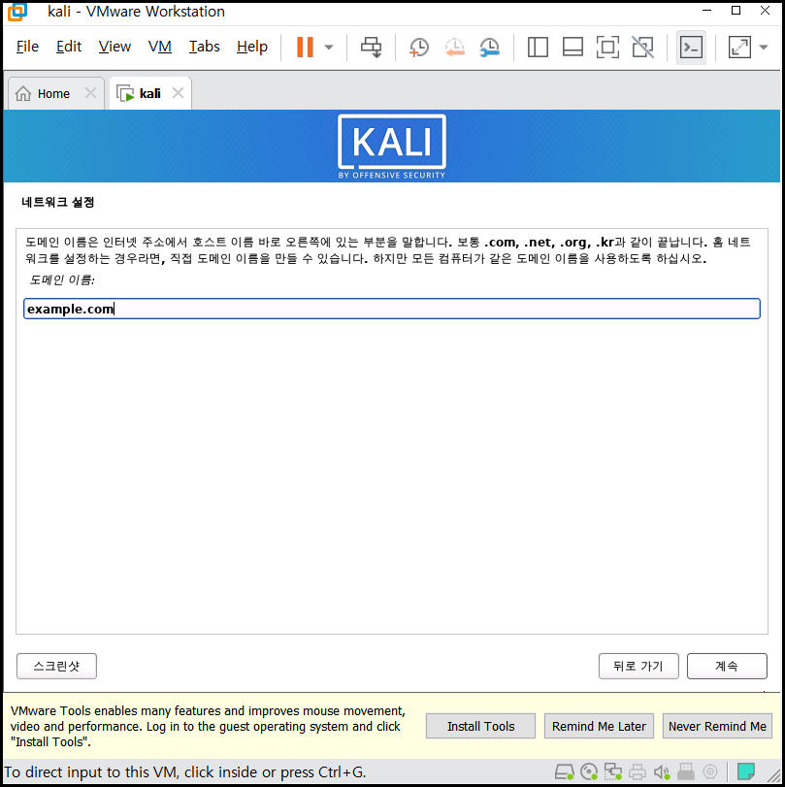The image size is (785, 787).
Task: Open the File menu
Action: (27, 47)
